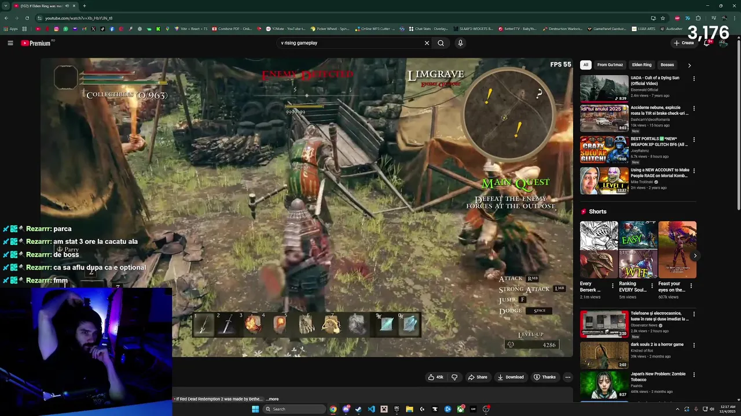Show next Shorts with right chevron

(x=695, y=256)
